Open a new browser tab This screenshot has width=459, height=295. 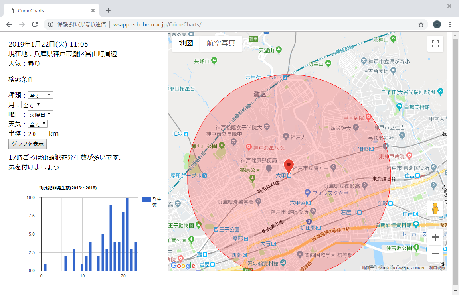108,10
